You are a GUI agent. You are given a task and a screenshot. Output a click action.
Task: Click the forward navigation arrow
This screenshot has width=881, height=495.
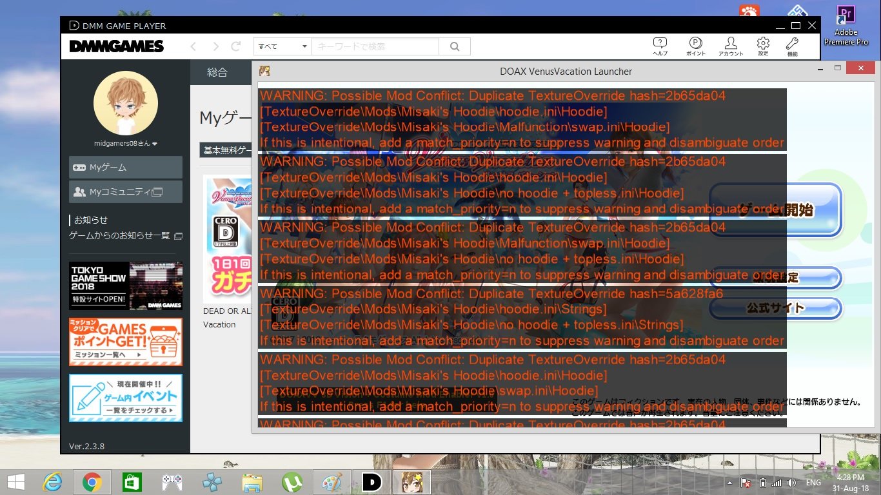click(215, 46)
